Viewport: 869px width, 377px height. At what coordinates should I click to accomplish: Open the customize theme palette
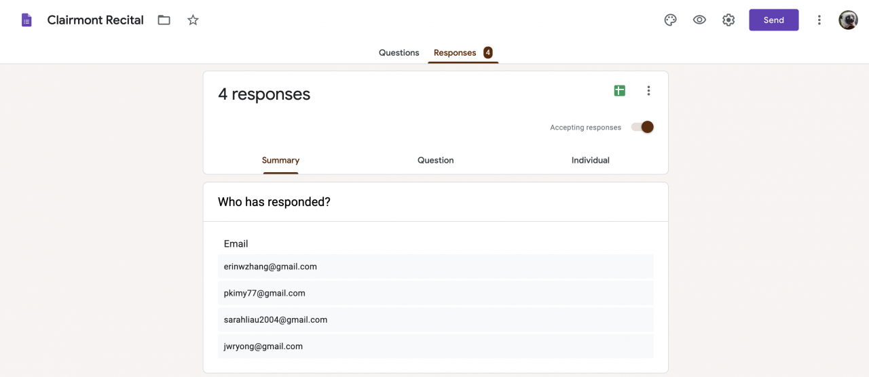point(670,20)
